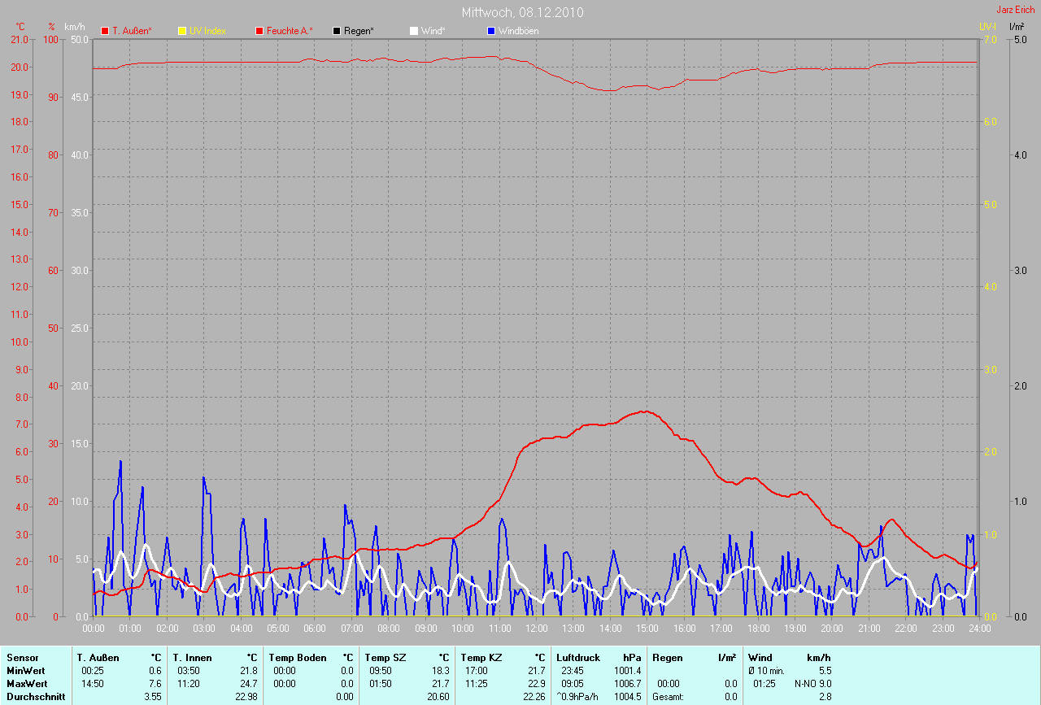
Task: Click the Luftdruck column header in table
Action: [578, 657]
